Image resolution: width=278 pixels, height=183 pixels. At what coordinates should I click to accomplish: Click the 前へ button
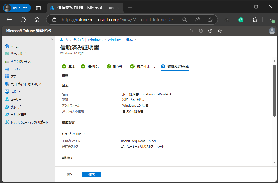[x=69, y=174]
